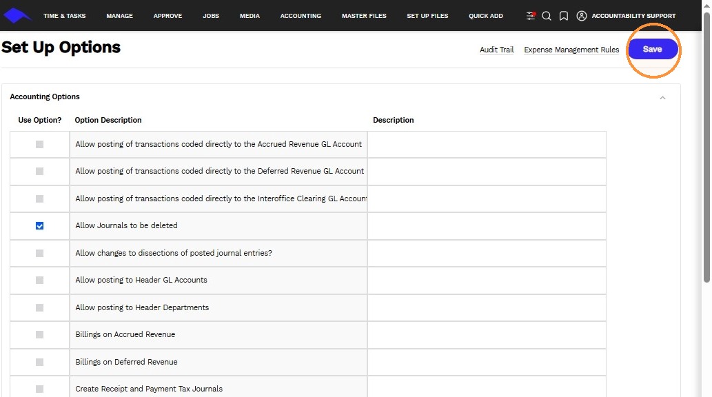Enable Allow posting to Header GL Accounts
Screen dimensions: 712x397
tap(39, 281)
